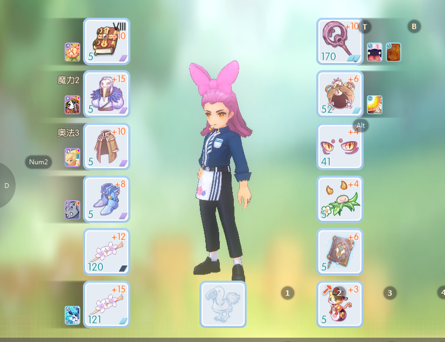Click the 奥法3 enchant label
This screenshot has height=342, width=445.
click(68, 132)
